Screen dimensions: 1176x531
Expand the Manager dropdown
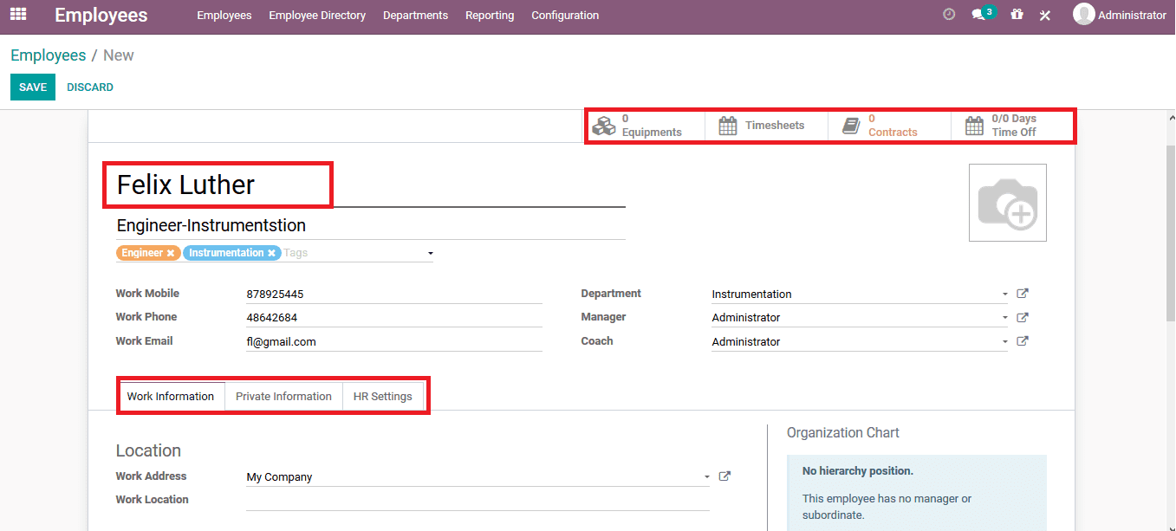[1005, 318]
